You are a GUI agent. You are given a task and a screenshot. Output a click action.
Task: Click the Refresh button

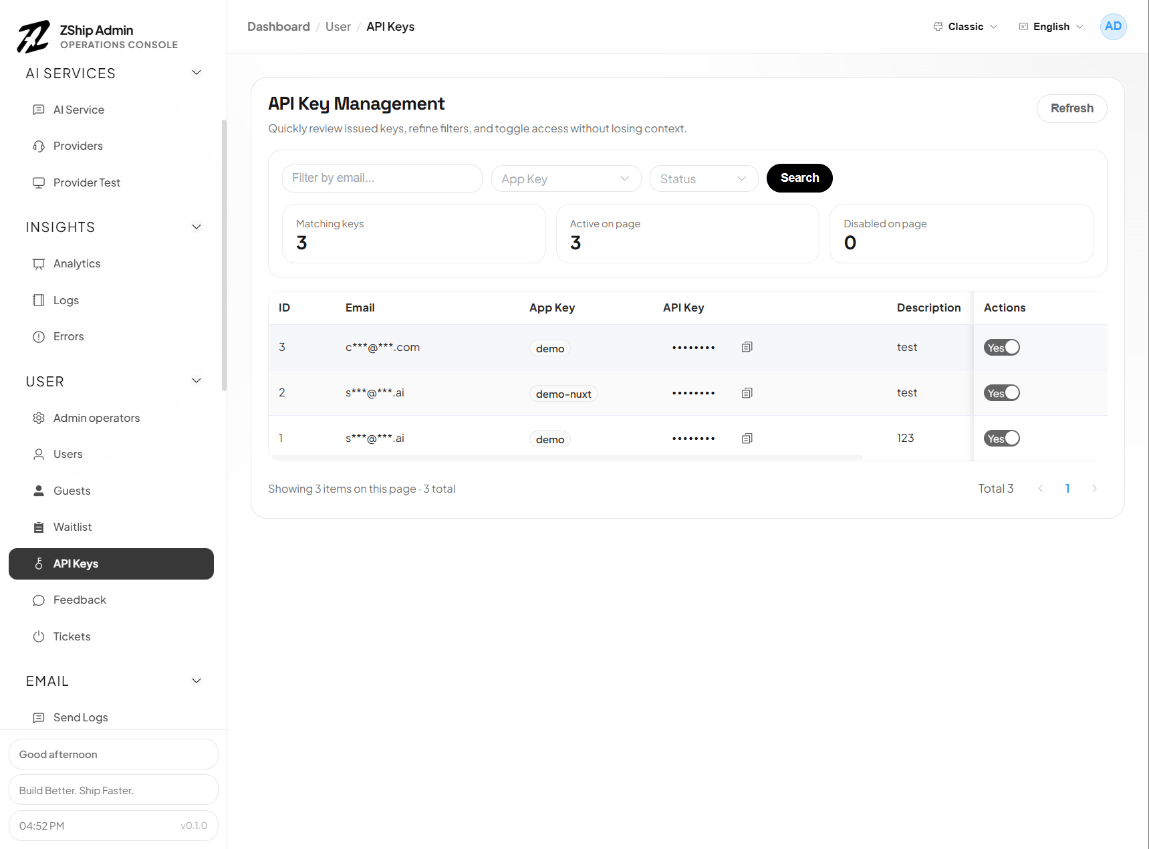click(x=1071, y=108)
